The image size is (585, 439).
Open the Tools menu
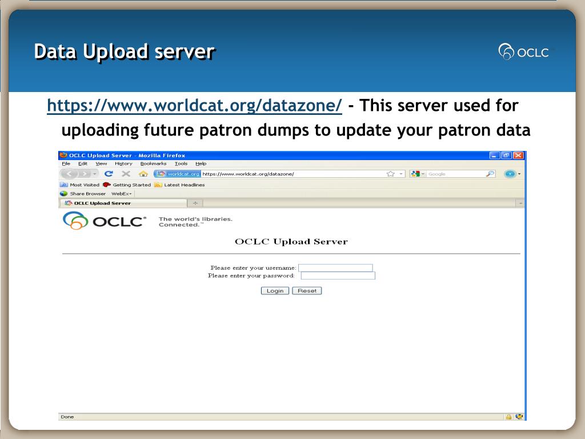tap(181, 163)
